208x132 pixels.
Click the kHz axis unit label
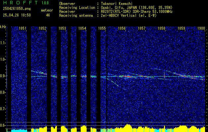[3, 27]
